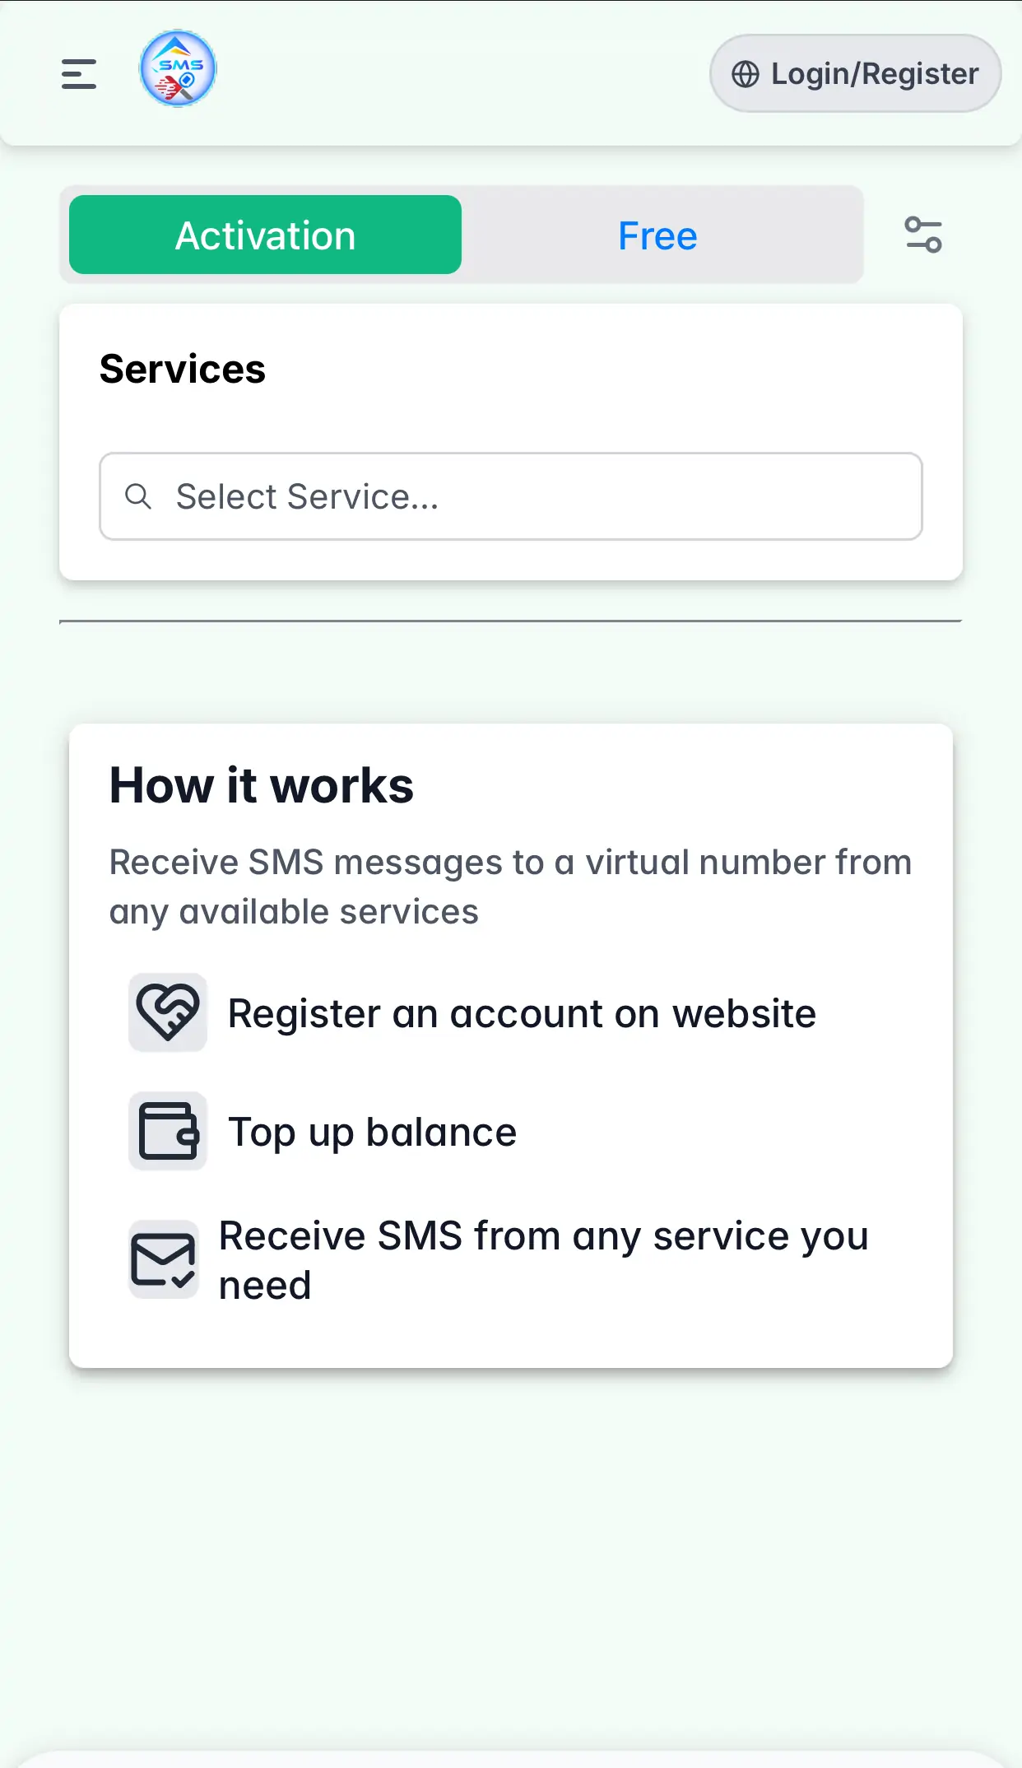
Task: Click the How it works heading
Action: pos(262,785)
